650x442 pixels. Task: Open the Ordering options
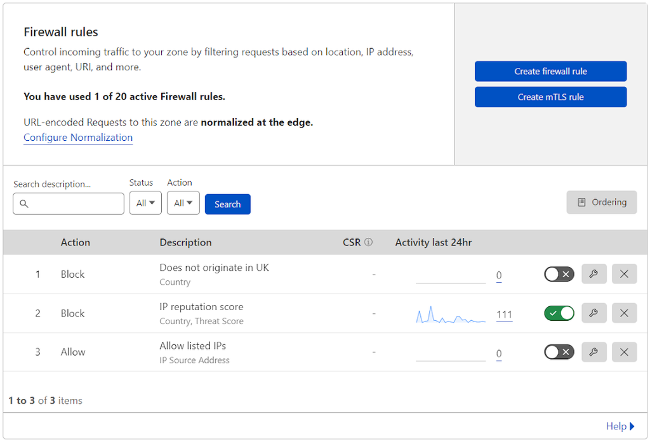(601, 202)
